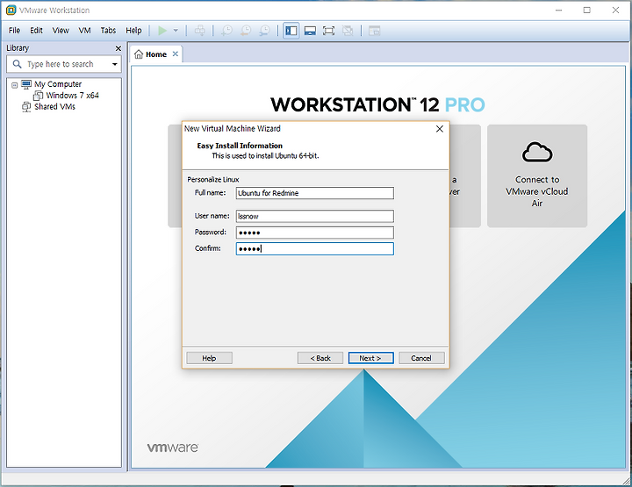Viewport: 632px width, 487px height.
Task: Toggle the thumbnail bar toolbar icon
Action: (x=310, y=31)
